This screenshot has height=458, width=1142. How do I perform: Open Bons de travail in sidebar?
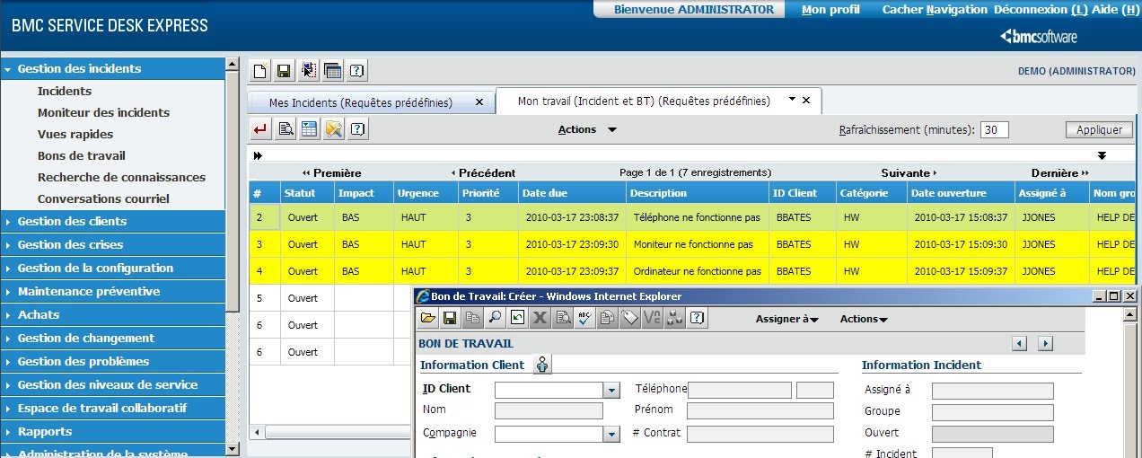pyautogui.click(x=82, y=155)
